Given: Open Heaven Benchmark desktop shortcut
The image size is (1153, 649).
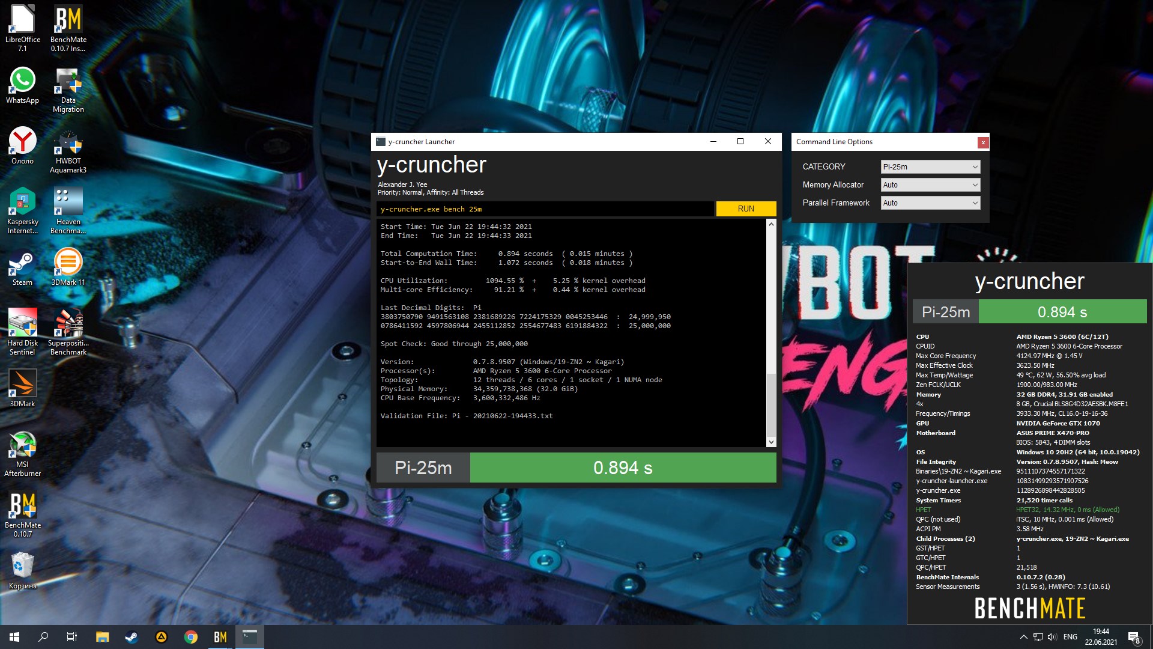Looking at the screenshot, I should (68, 211).
